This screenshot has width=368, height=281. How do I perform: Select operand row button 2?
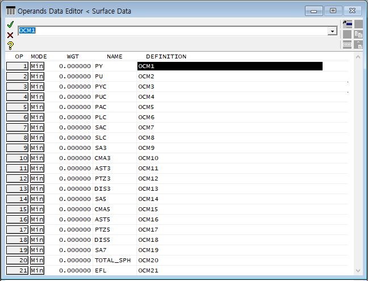pos(17,76)
